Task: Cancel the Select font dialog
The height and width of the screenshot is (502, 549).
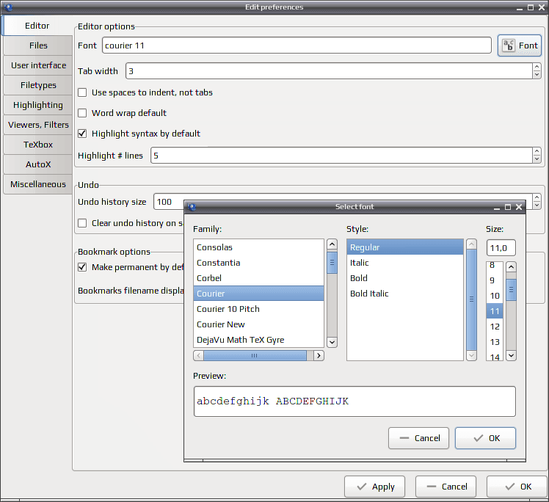Action: 419,438
